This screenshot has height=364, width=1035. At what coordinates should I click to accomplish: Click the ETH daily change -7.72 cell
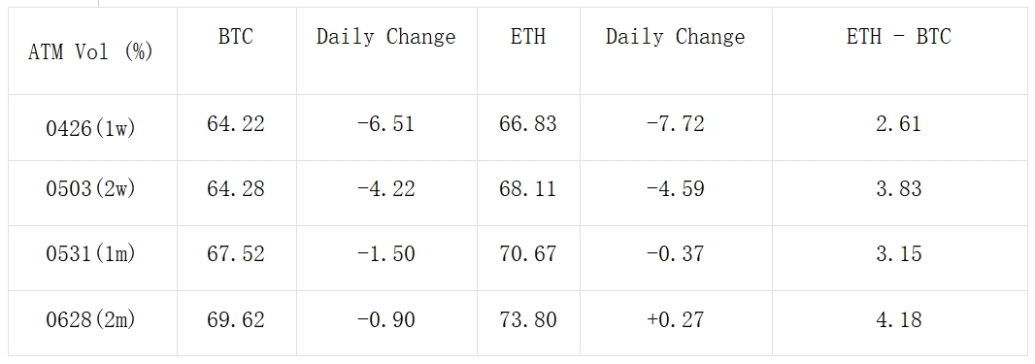coord(676,127)
